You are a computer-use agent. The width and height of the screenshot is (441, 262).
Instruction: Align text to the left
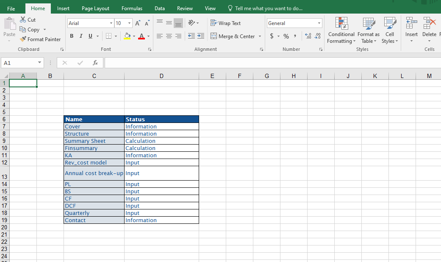click(x=159, y=36)
